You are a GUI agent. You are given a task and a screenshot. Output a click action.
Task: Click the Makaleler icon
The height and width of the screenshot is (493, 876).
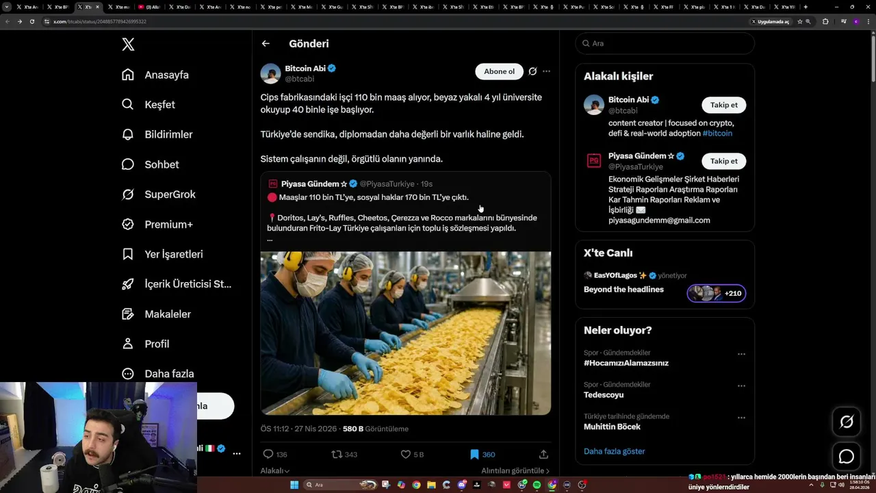click(128, 314)
